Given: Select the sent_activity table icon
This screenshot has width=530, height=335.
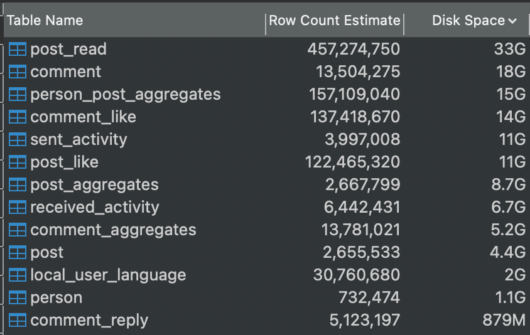Looking at the screenshot, I should pos(17,140).
